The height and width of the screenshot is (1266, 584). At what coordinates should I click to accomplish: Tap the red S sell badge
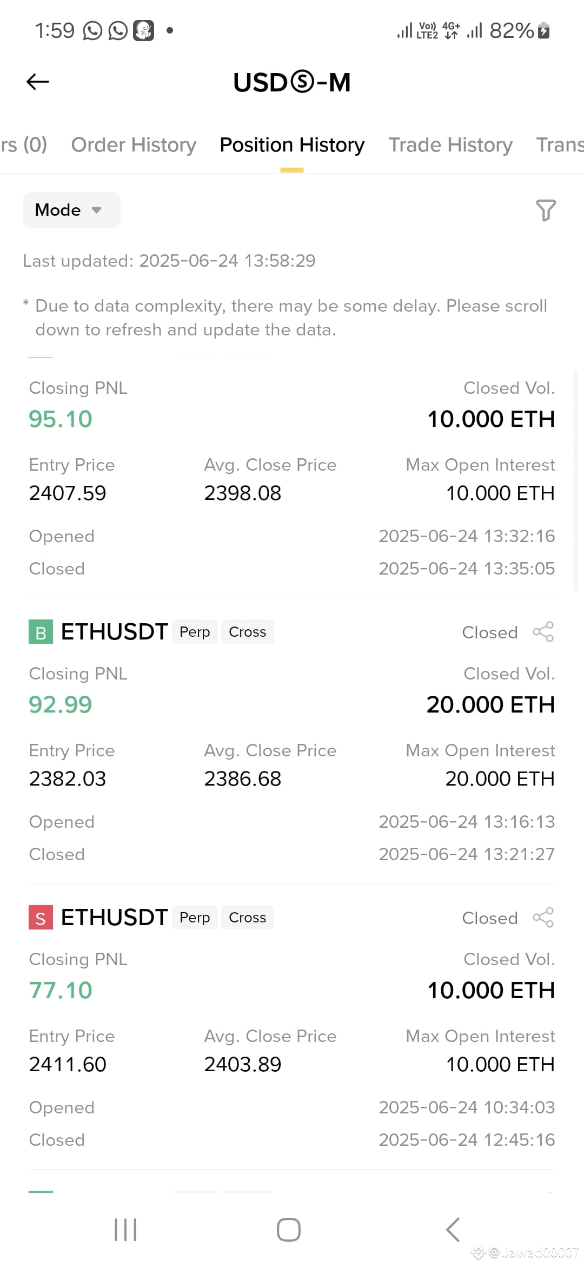point(41,918)
